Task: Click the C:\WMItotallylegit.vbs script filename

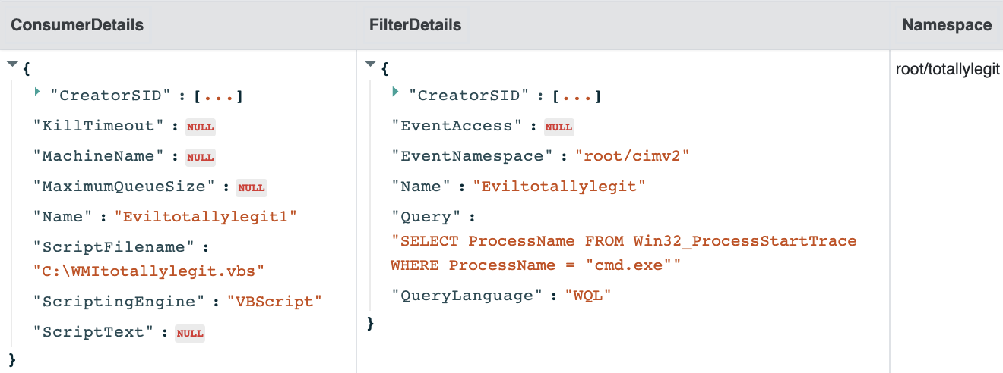Action: click(149, 271)
